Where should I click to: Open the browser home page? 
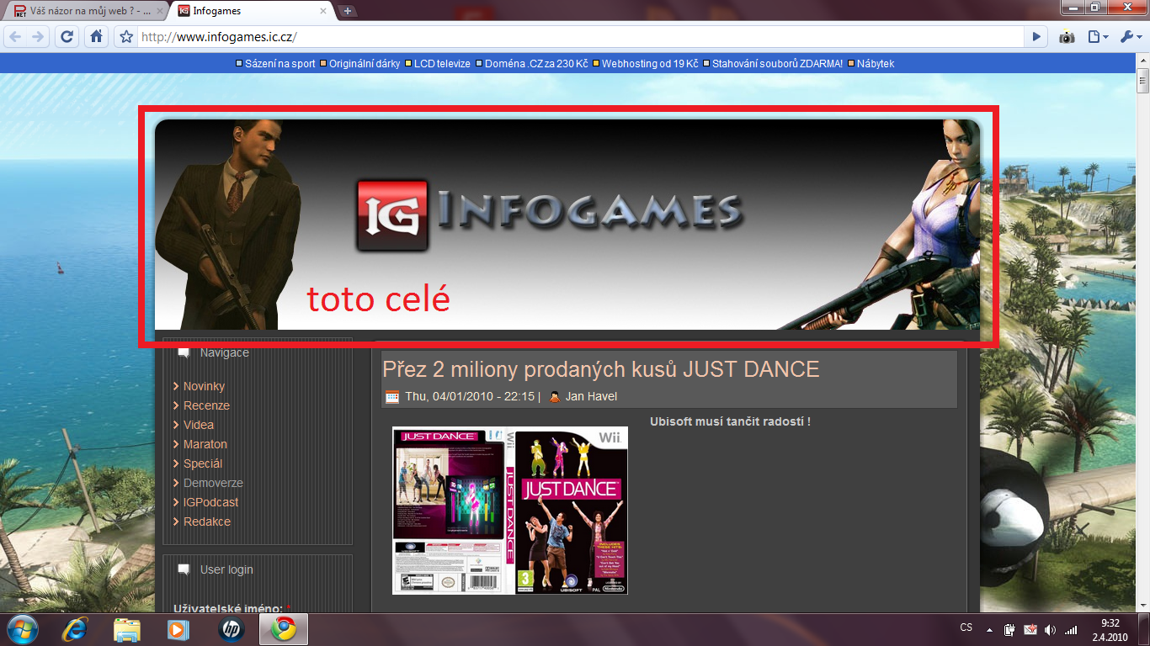click(97, 37)
